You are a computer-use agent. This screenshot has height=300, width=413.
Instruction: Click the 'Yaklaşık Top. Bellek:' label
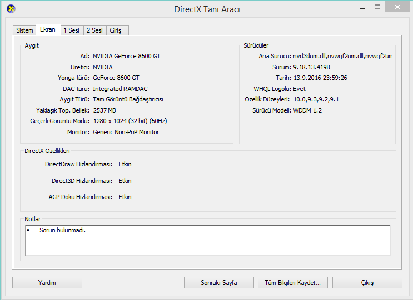tap(63, 110)
